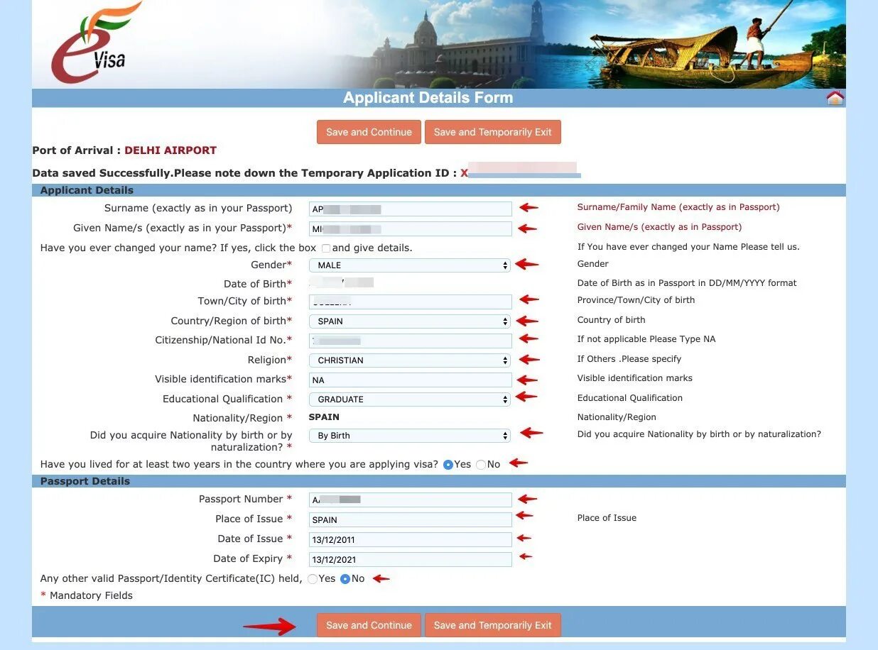Click hint 'Surname/Family Name (exactly as in Passport)'
Viewport: 878px width, 650px height.
click(x=678, y=207)
